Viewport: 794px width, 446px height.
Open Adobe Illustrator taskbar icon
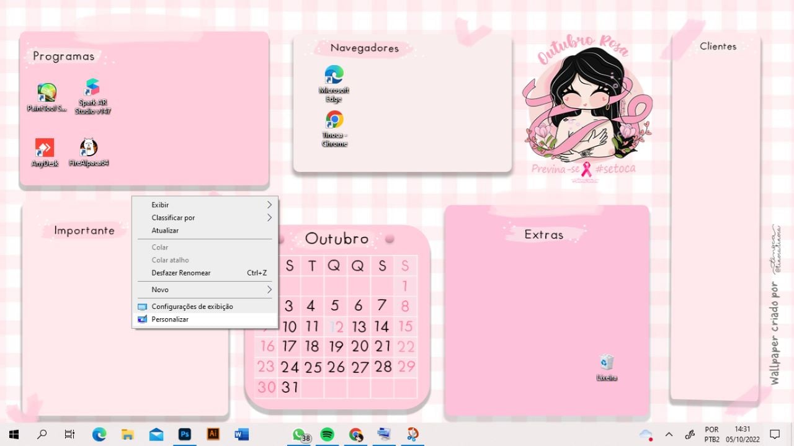coord(213,434)
